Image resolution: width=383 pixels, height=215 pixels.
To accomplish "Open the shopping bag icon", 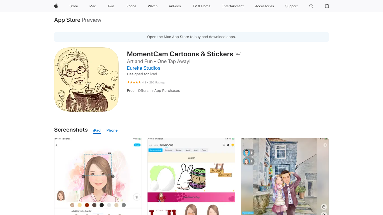I will 327,6.
